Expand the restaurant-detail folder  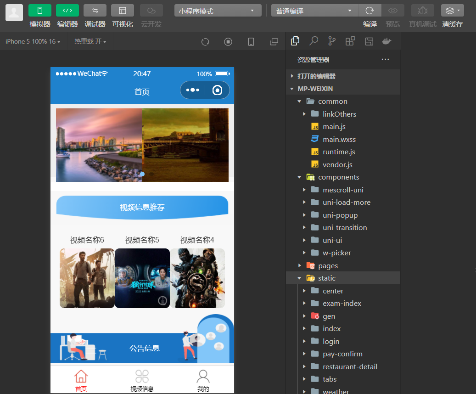[x=343, y=366]
